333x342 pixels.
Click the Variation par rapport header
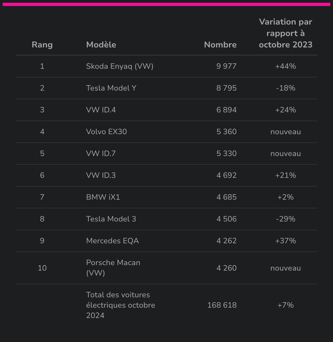tap(286, 33)
